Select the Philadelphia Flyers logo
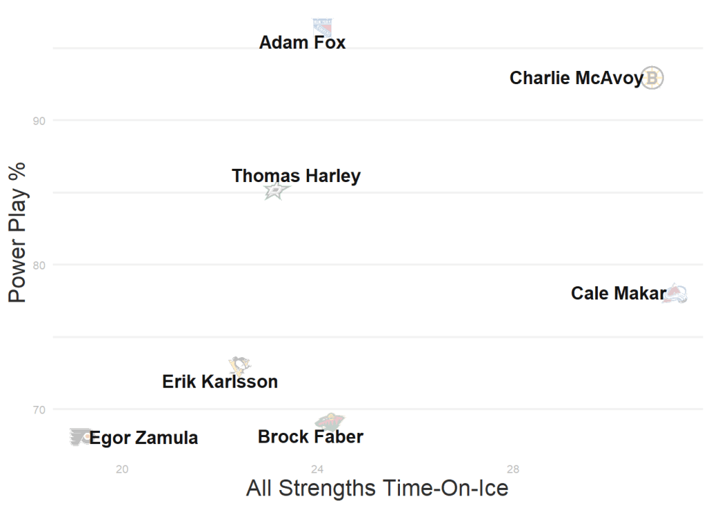 81,436
